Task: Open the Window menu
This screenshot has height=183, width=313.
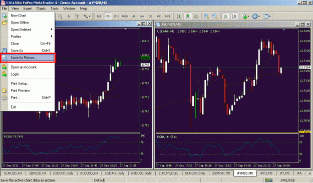Action: point(69,8)
